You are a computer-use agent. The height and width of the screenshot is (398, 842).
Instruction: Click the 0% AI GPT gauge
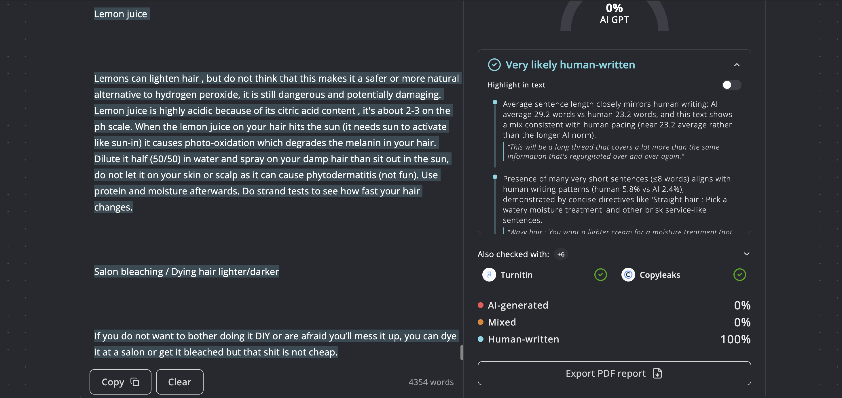coord(614,15)
